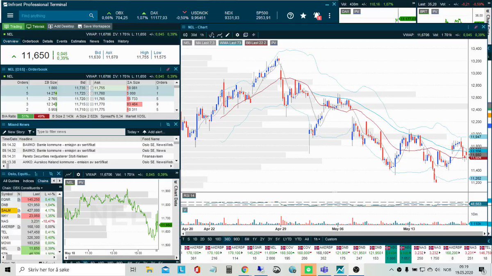Switch to the Orderbook tab
The width and height of the screenshot is (492, 276).
(x=30, y=41)
